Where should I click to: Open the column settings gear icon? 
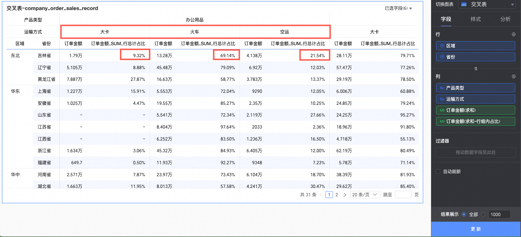click(513, 76)
